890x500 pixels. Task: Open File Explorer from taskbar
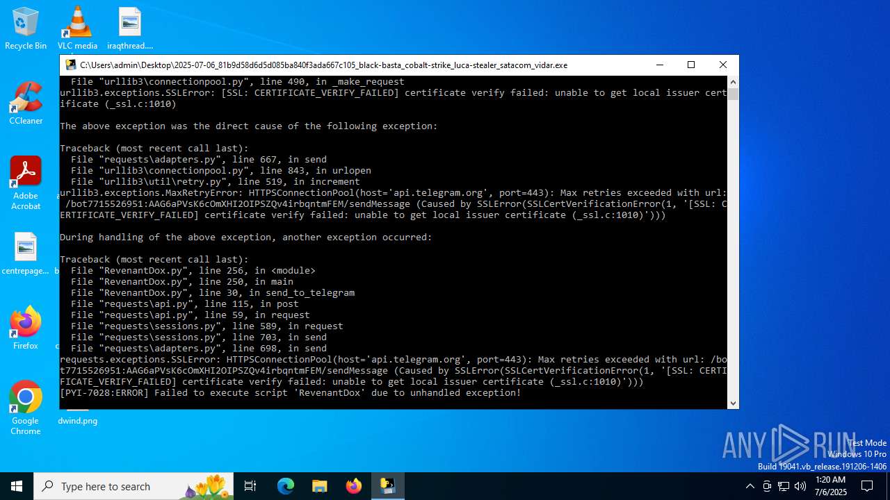point(320,486)
